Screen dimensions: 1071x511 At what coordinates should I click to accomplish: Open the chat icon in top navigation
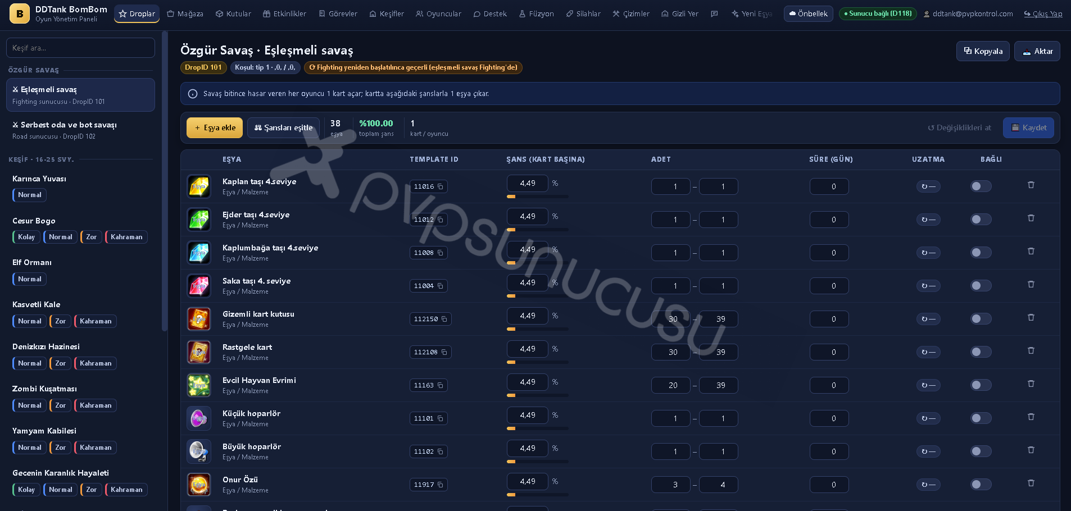click(714, 13)
